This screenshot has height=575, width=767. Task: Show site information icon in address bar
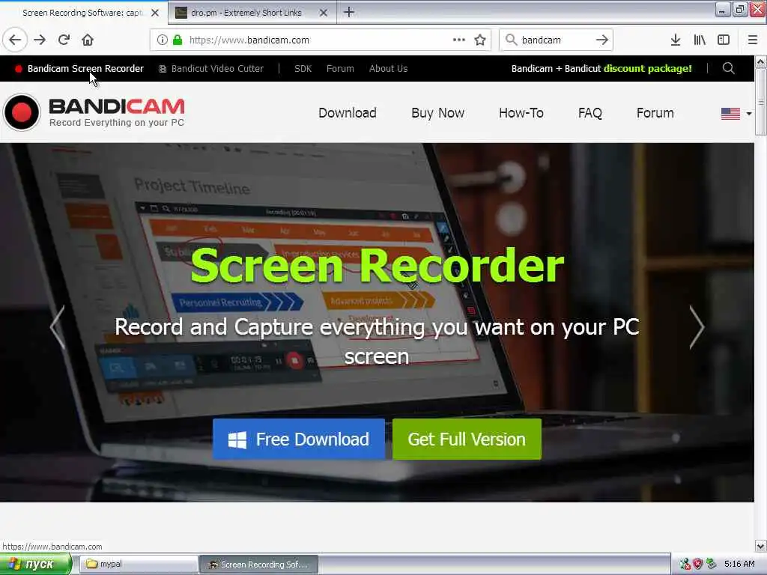click(162, 40)
